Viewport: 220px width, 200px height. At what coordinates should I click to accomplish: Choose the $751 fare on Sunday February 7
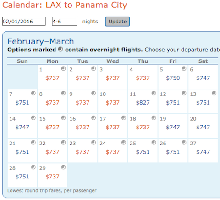tap(22, 103)
